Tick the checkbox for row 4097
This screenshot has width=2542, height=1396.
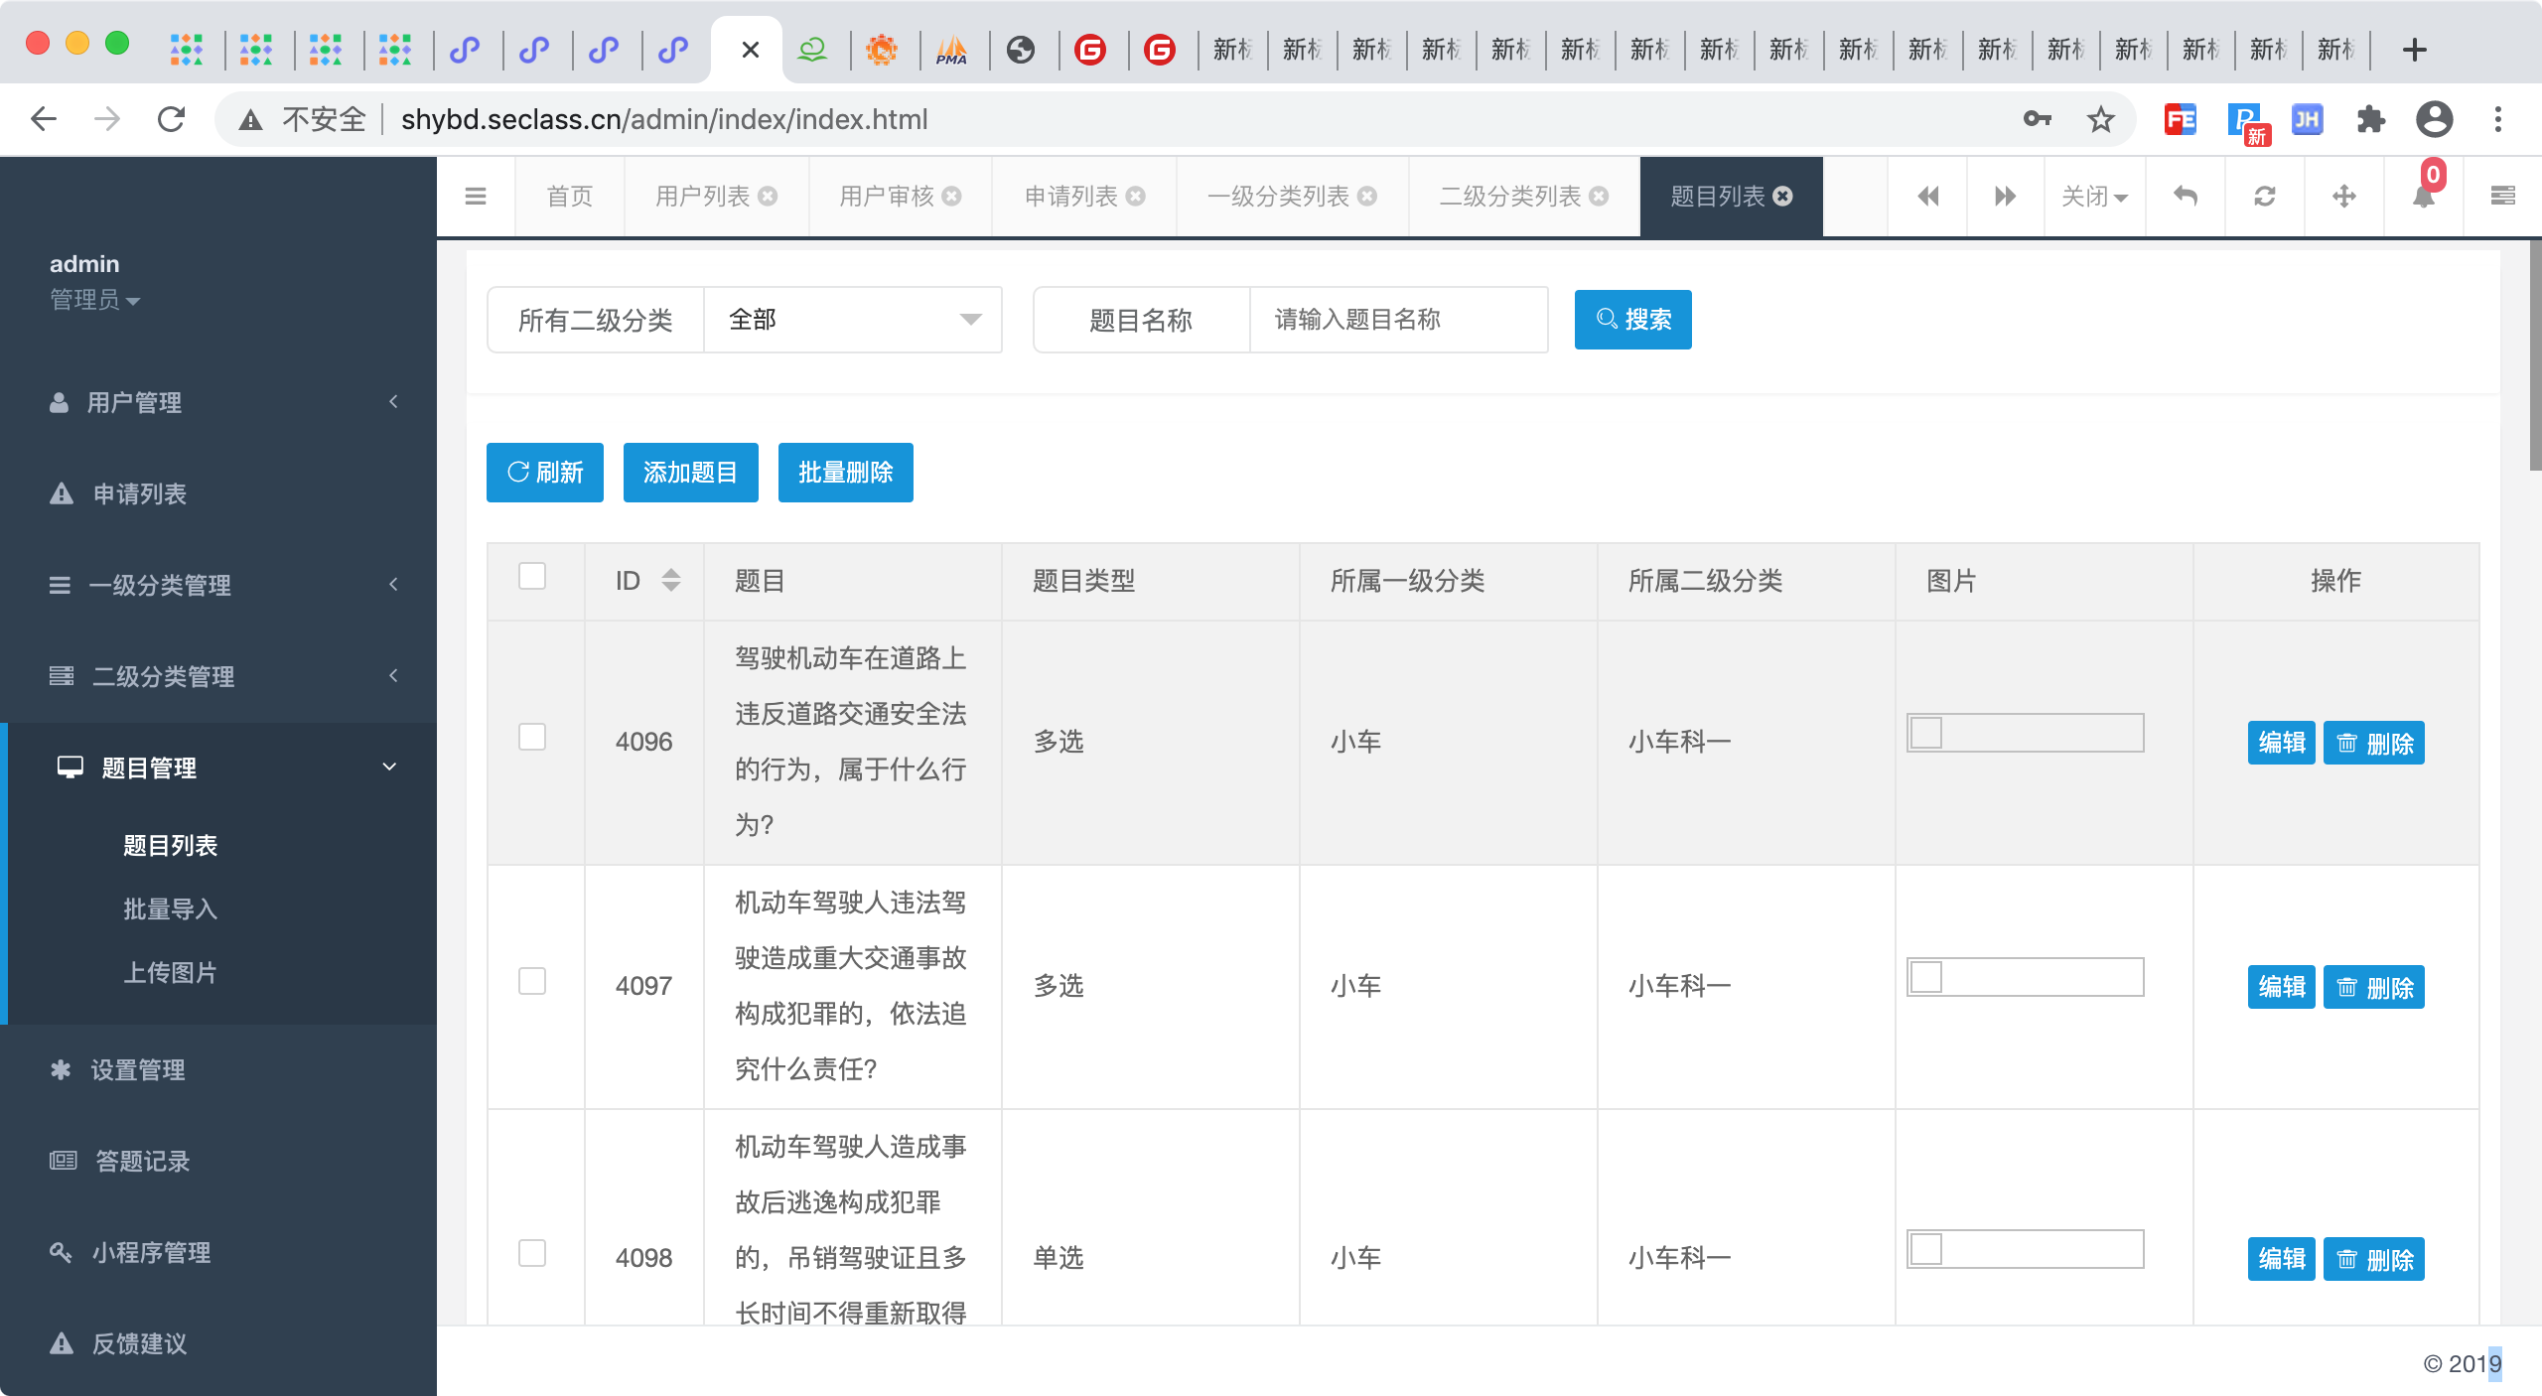click(x=532, y=981)
